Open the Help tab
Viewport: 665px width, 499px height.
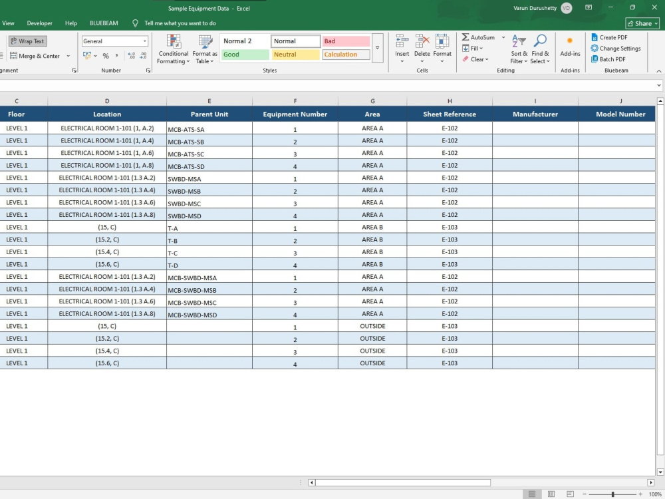(71, 23)
